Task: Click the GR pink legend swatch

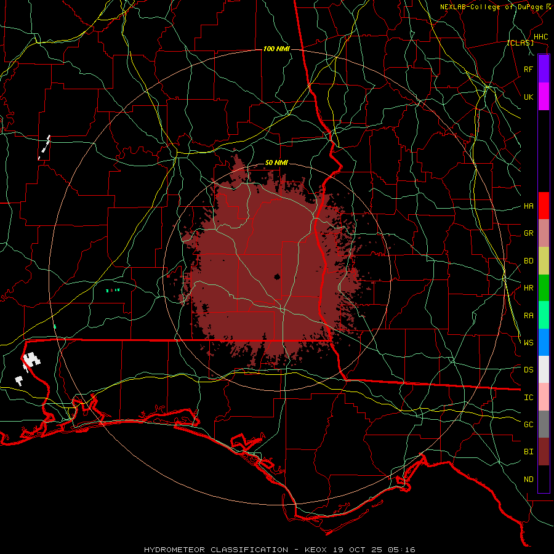Action: click(544, 233)
